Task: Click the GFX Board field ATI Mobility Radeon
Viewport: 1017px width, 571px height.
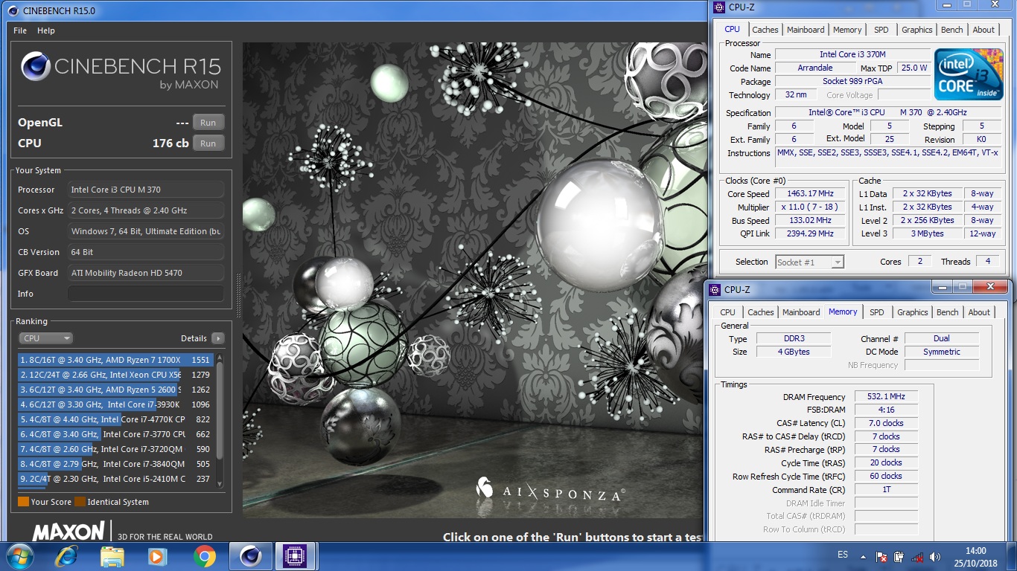Action: 146,273
